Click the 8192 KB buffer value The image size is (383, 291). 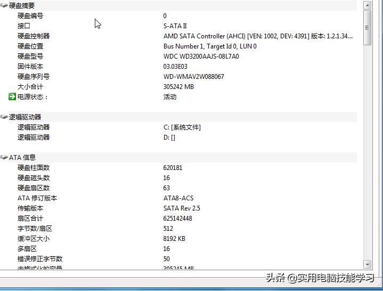tap(174, 239)
